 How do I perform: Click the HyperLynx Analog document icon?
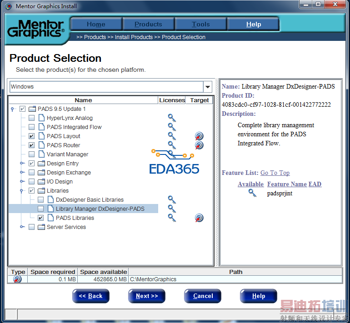pos(41,118)
